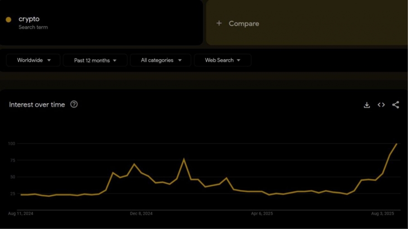Image resolution: width=408 pixels, height=229 pixels.
Task: Open the Worldwide region dropdown
Action: [34, 60]
